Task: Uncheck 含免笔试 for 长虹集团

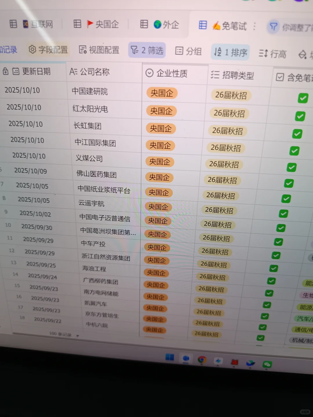Action: click(x=297, y=134)
